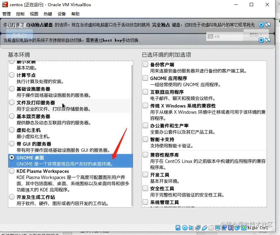Select the 开发及生成工作站 radio button
This screenshot has height=235, width=280.
pos(12,197)
